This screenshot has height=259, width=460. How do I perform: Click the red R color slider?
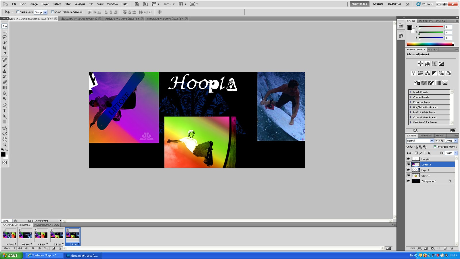(x=431, y=27)
